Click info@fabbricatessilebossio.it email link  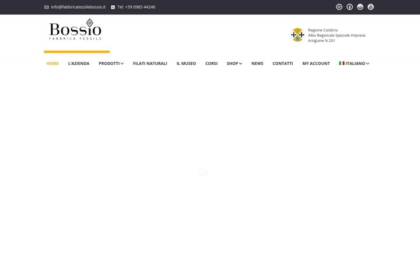tap(78, 7)
